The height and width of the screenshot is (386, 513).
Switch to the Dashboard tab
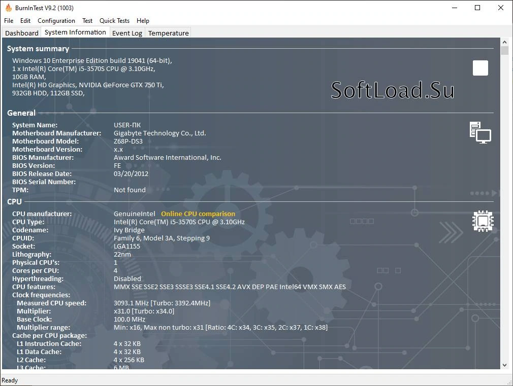pyautogui.click(x=22, y=33)
